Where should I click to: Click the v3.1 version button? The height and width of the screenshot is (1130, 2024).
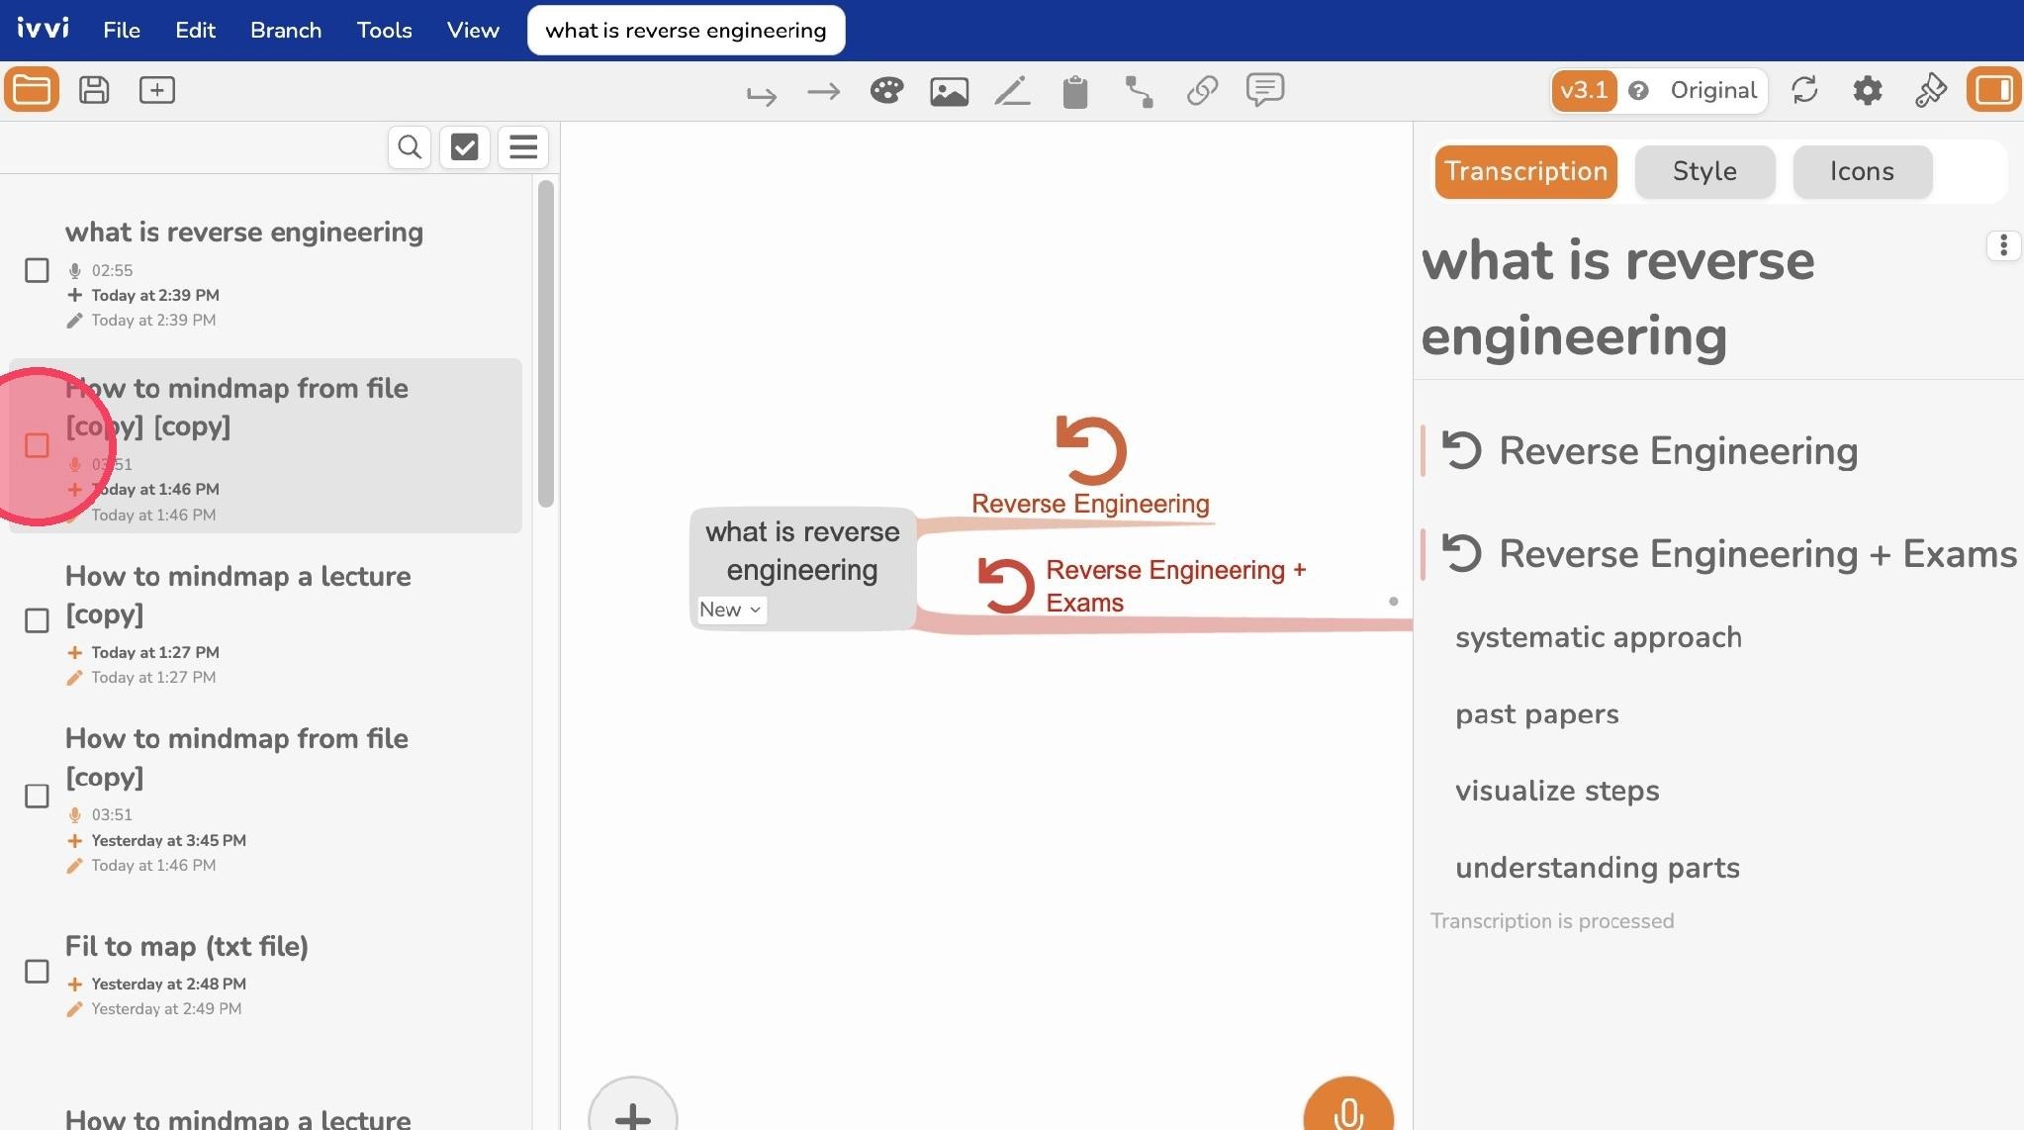tap(1584, 91)
